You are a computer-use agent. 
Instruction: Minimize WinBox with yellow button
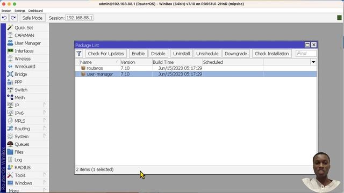[9, 4]
